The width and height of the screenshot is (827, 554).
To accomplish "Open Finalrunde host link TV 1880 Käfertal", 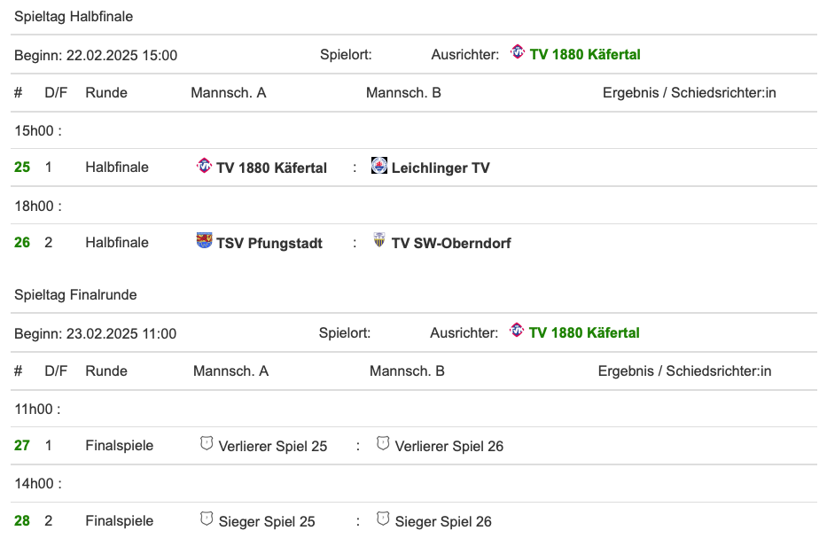I will point(584,333).
